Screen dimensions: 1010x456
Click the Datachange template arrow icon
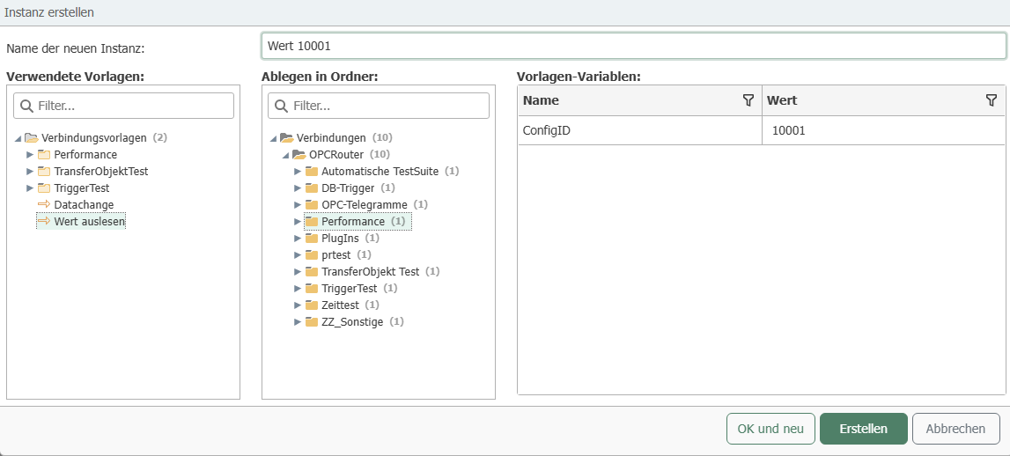44,204
